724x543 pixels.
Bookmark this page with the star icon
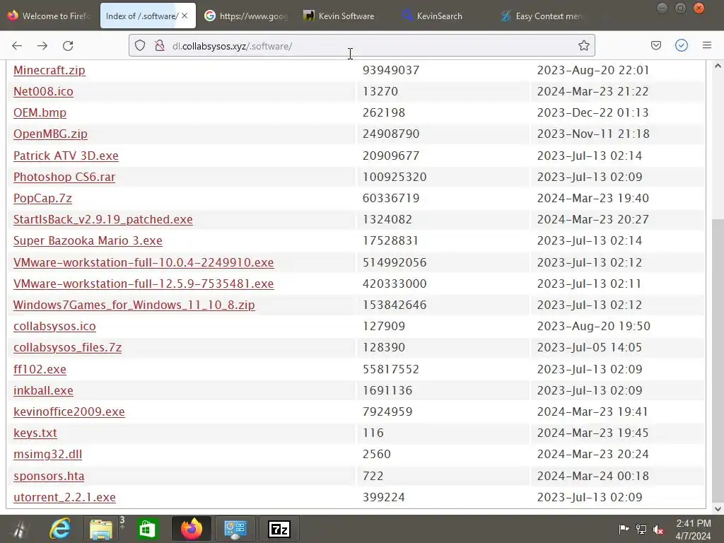pos(583,45)
